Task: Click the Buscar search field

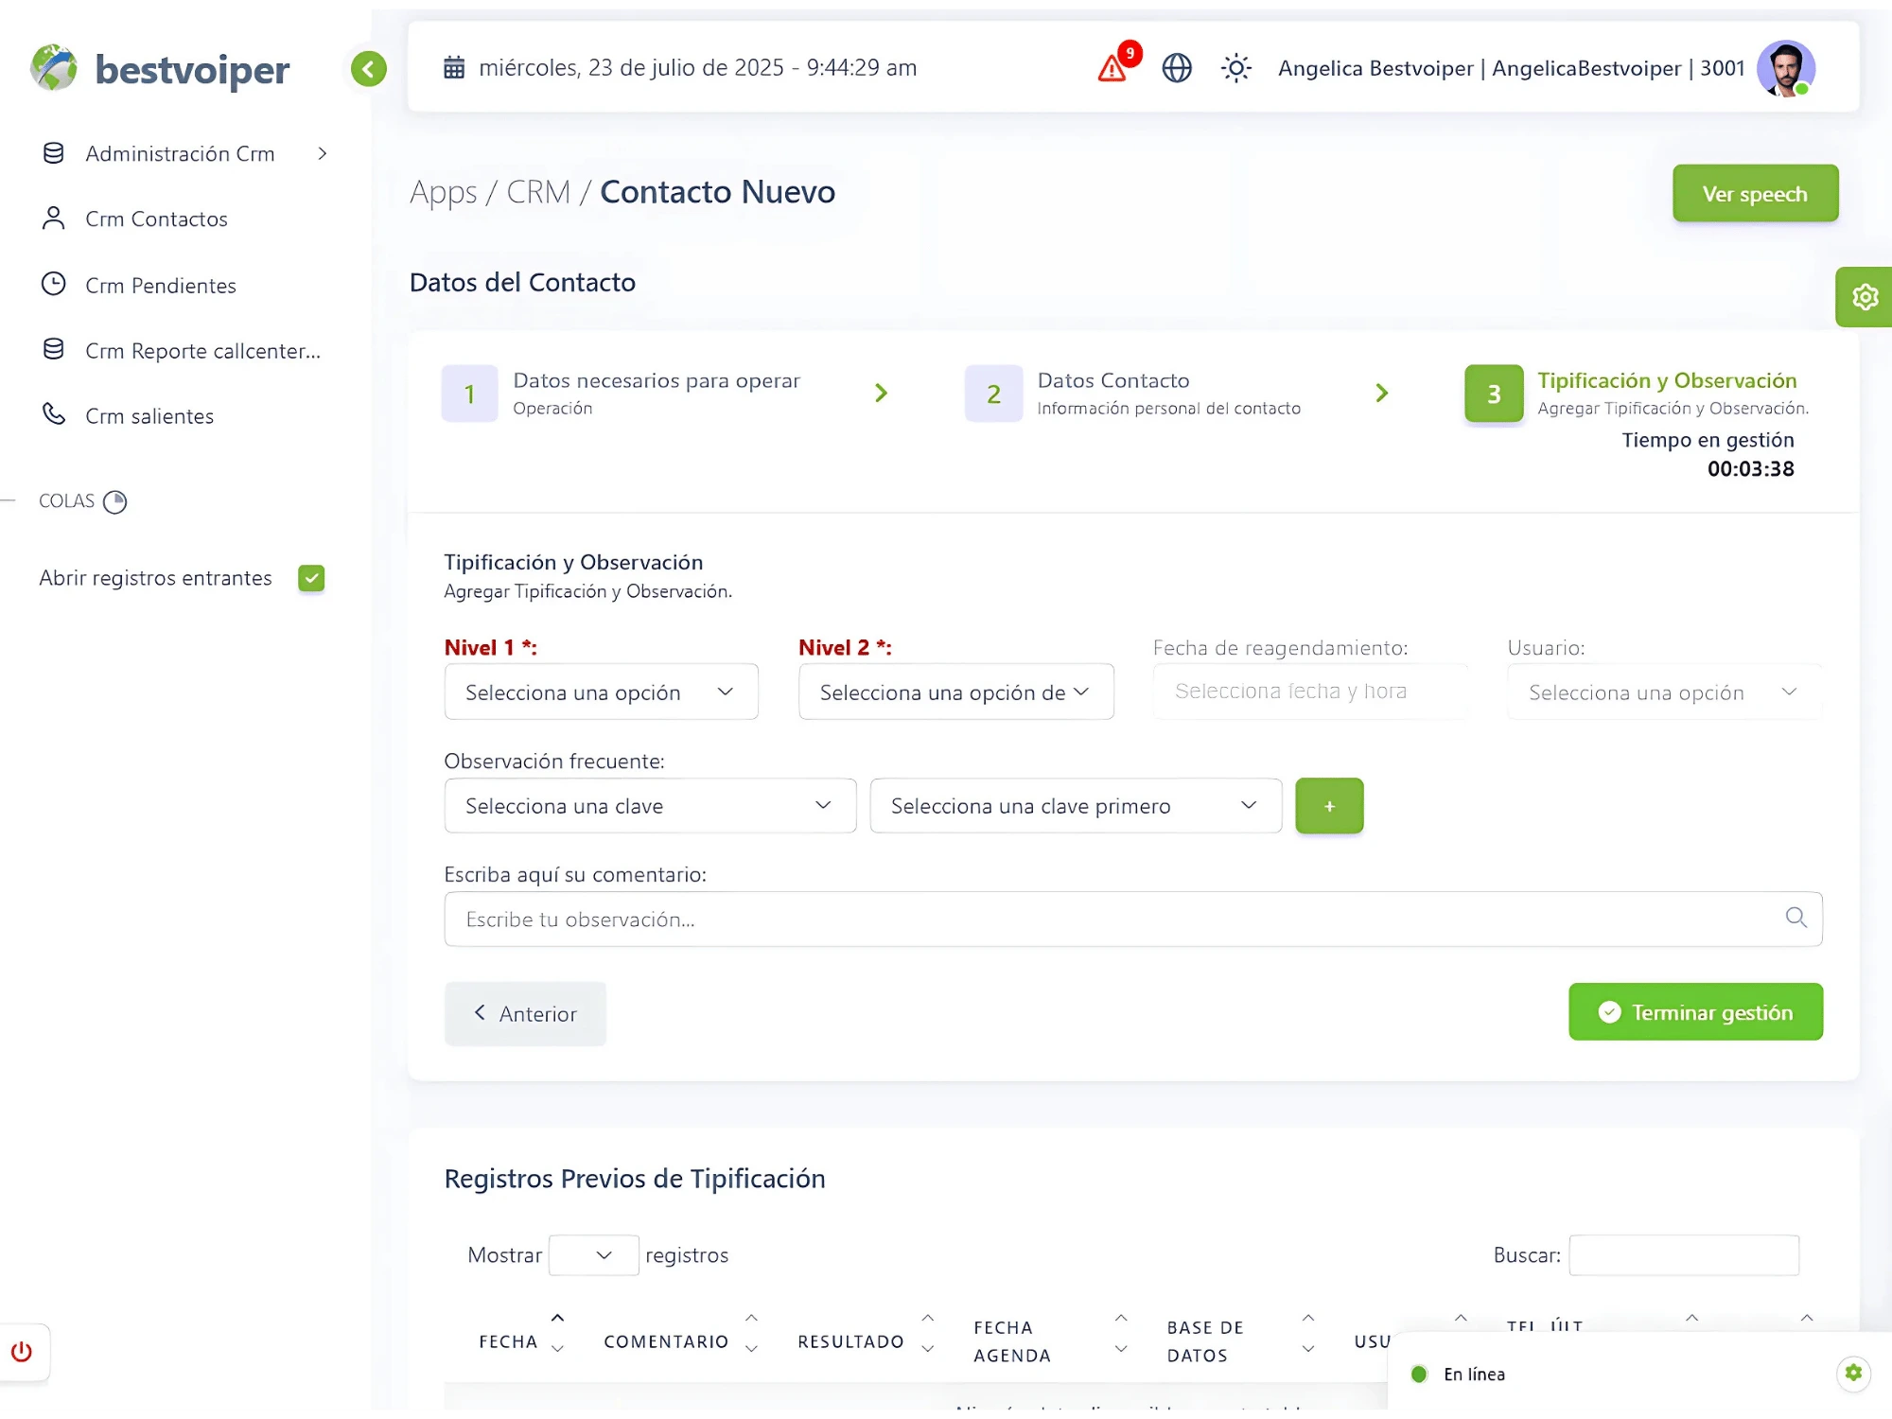Action: [1684, 1255]
